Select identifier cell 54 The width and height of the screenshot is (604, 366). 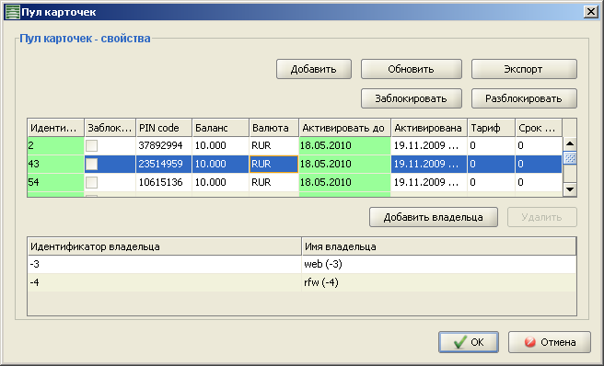click(56, 182)
